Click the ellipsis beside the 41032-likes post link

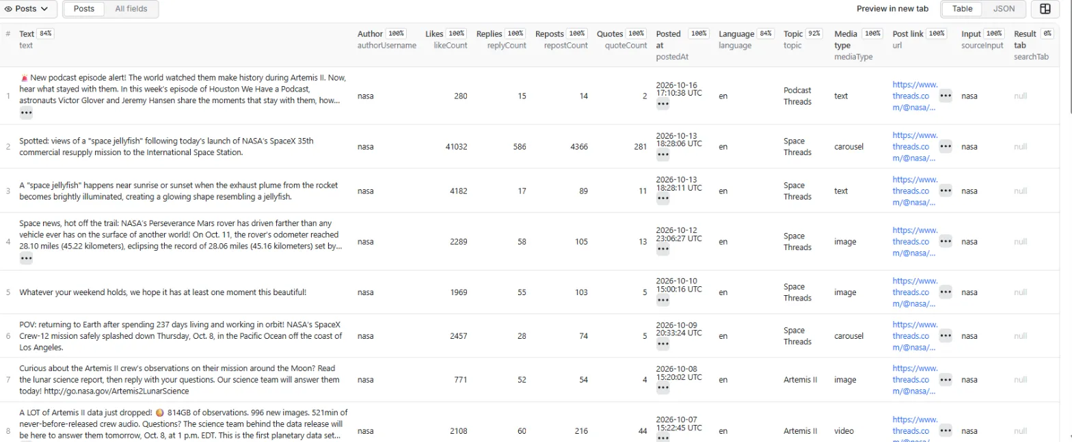point(946,147)
